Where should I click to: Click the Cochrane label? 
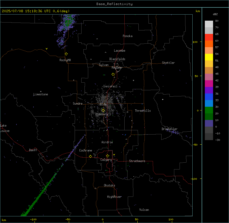coord(86,150)
